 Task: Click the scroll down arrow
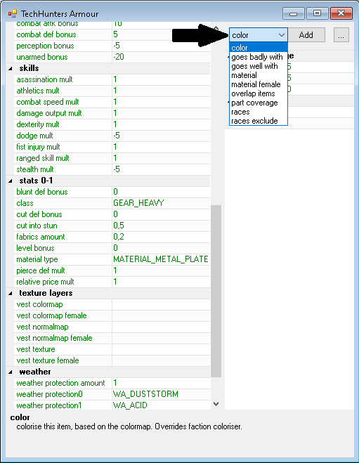pyautogui.click(x=216, y=404)
